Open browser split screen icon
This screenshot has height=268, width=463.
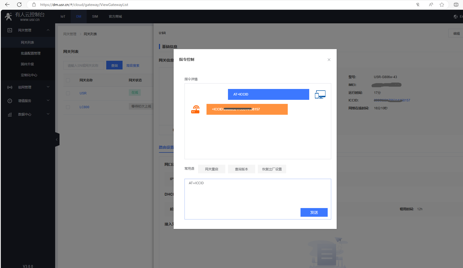pos(456,5)
